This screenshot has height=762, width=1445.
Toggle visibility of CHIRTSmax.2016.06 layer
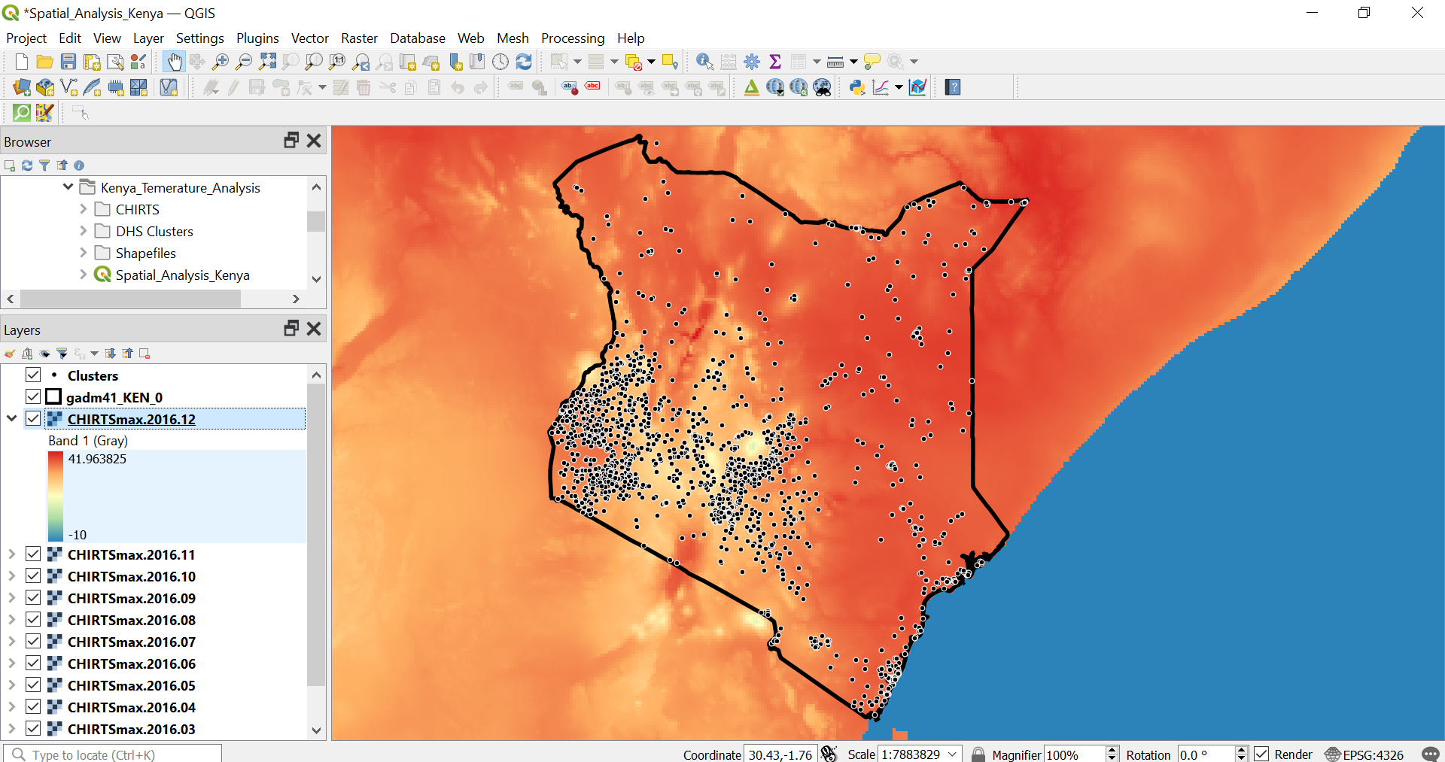coord(33,663)
